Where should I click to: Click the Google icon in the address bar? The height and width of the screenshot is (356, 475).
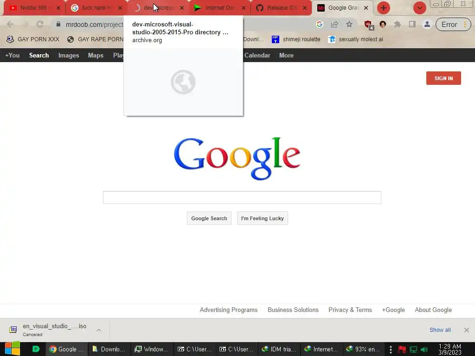point(319,24)
